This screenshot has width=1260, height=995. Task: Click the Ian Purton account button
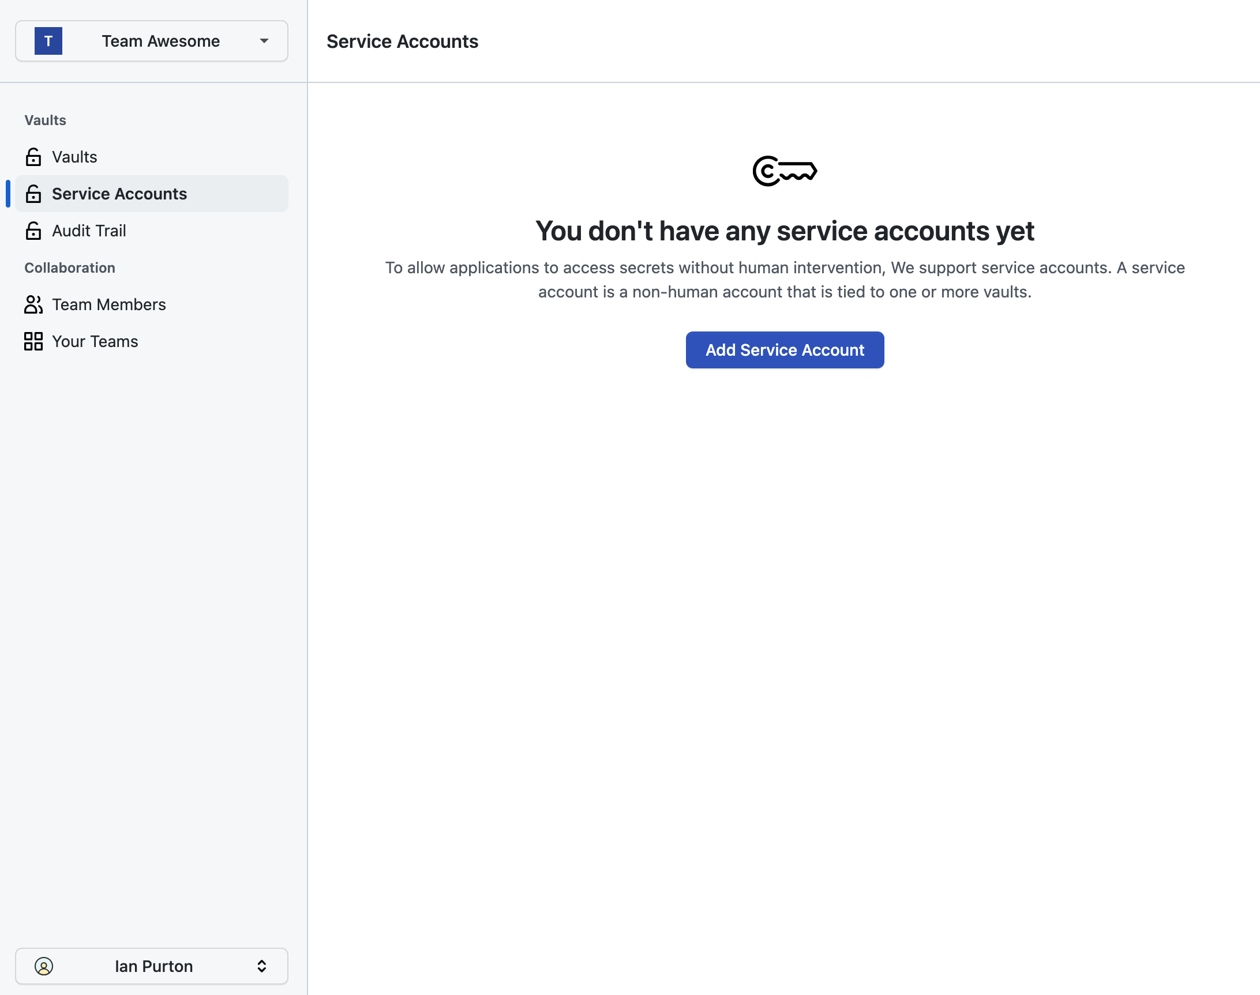(153, 966)
